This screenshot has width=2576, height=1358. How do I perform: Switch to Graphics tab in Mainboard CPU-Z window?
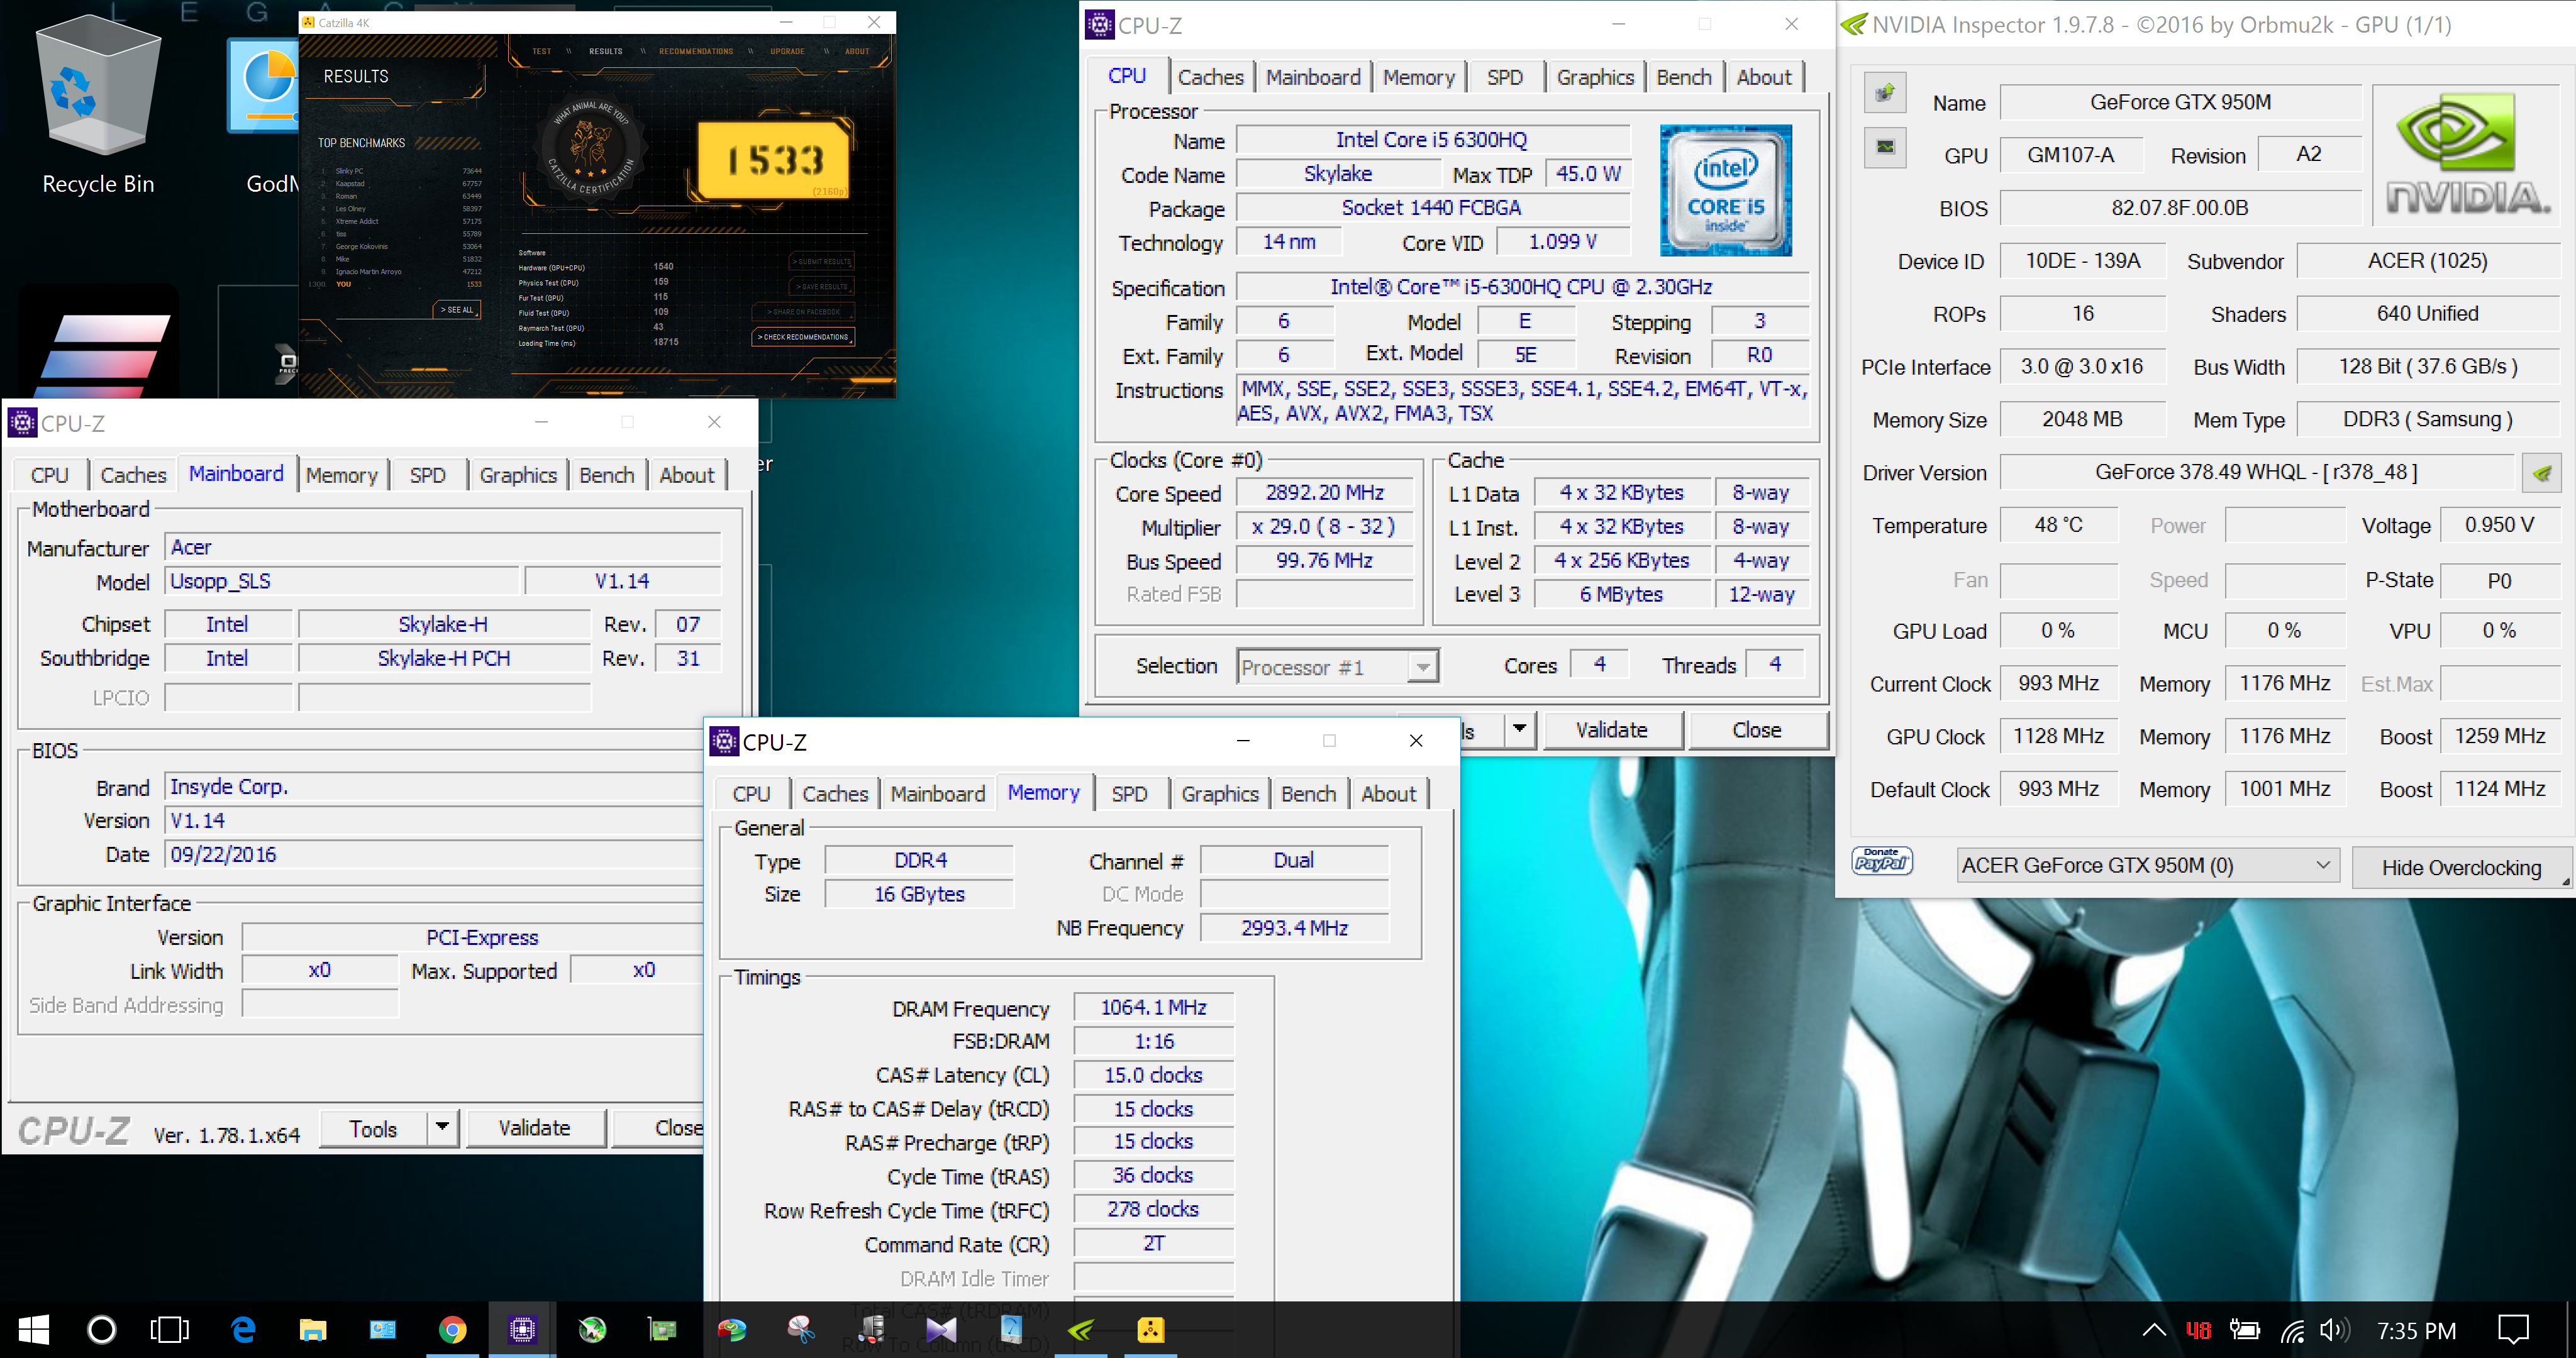[517, 475]
